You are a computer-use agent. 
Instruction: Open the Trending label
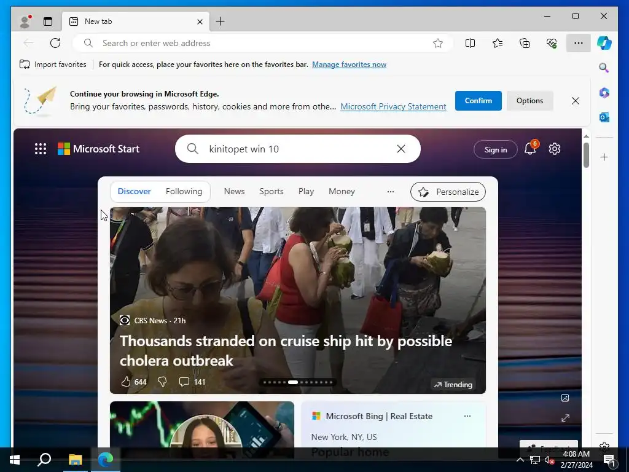(453, 385)
